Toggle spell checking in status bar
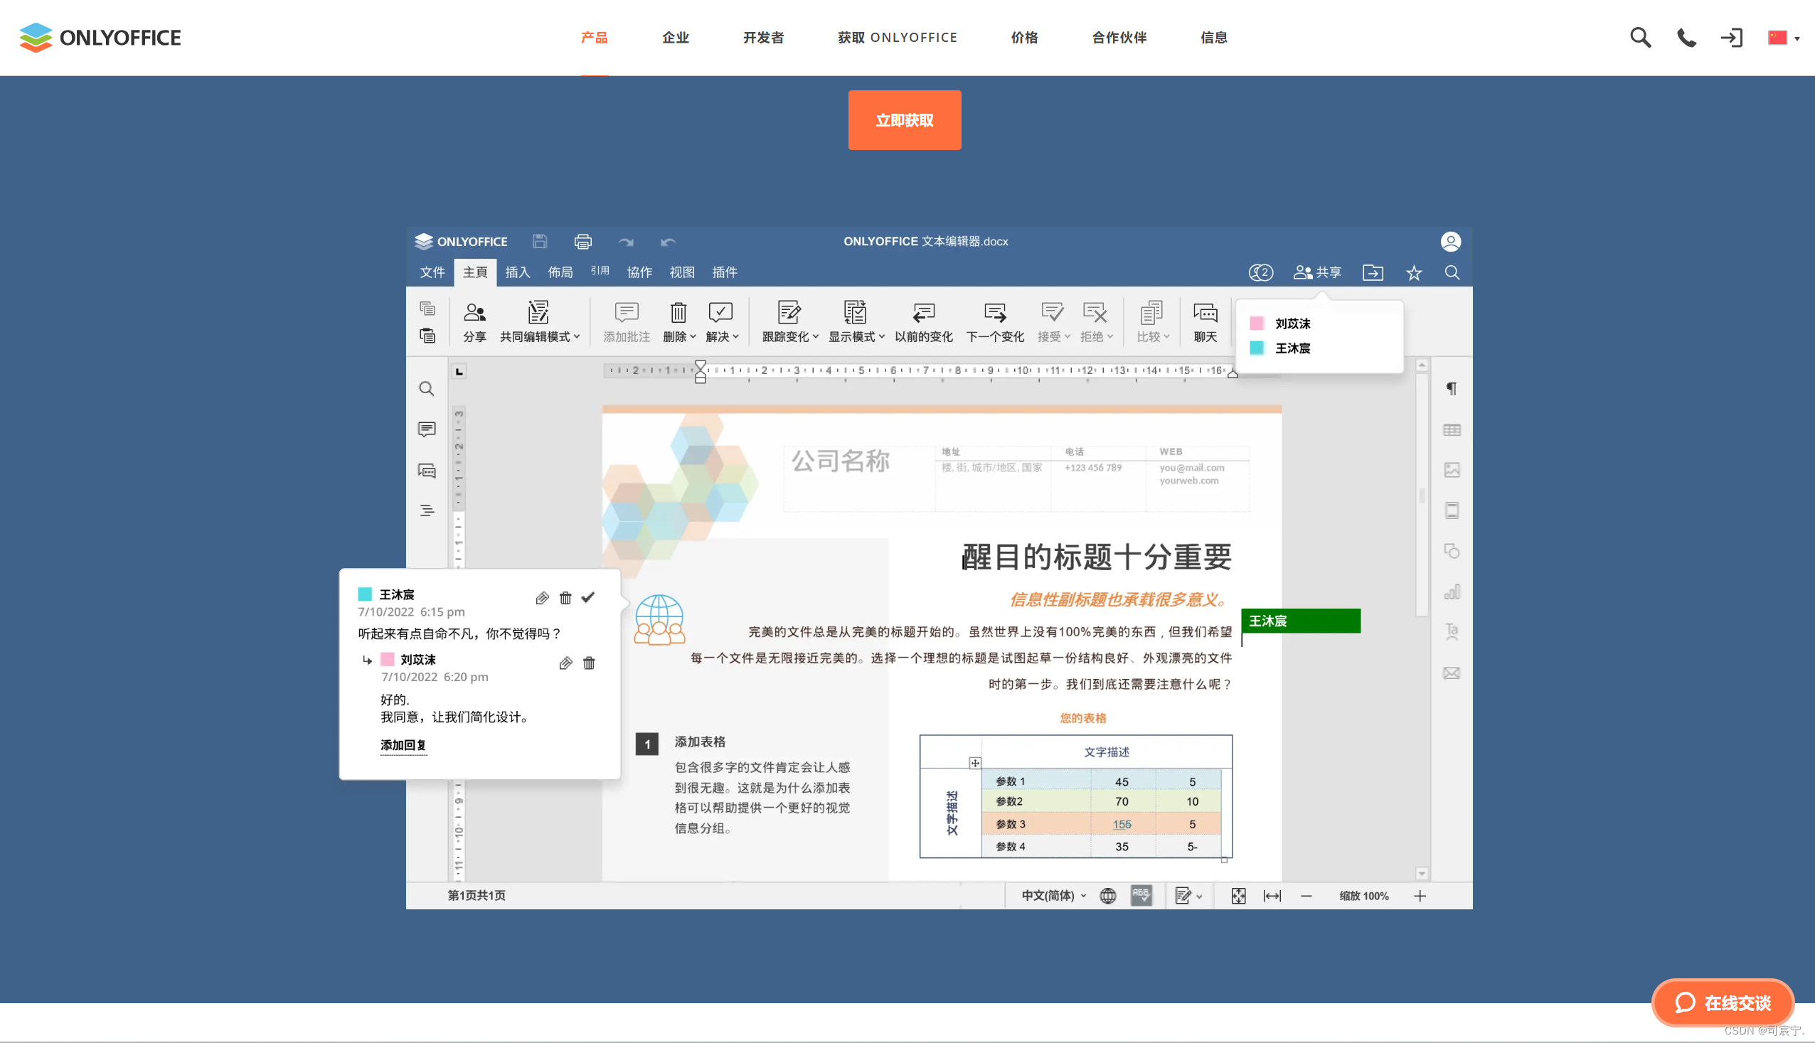The height and width of the screenshot is (1043, 1815). [1141, 895]
